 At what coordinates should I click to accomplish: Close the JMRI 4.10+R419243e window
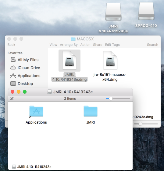(x=12, y=92)
